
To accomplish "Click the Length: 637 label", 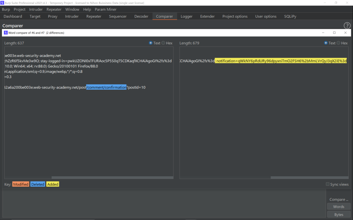I will point(14,43).
